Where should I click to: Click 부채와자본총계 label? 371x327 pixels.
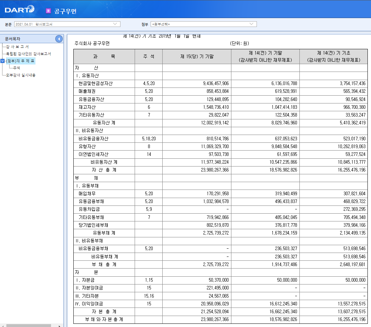104,320
